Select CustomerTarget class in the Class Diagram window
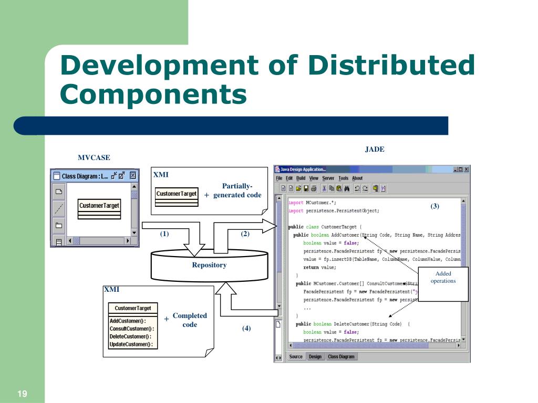 click(99, 209)
